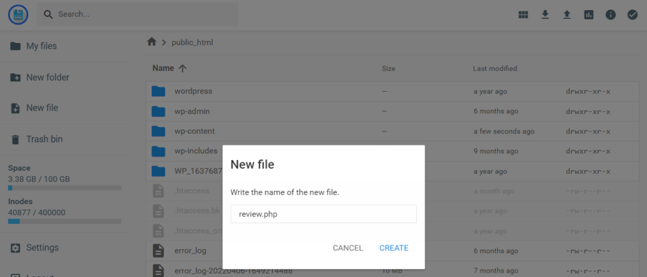Image resolution: width=647 pixels, height=277 pixels.
Task: Click '9 months ago' modified value
Action: point(495,152)
